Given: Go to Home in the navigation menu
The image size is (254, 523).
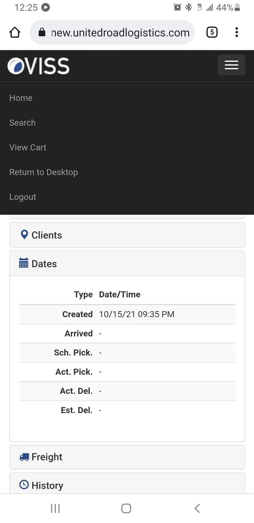Looking at the screenshot, I should 21,98.
